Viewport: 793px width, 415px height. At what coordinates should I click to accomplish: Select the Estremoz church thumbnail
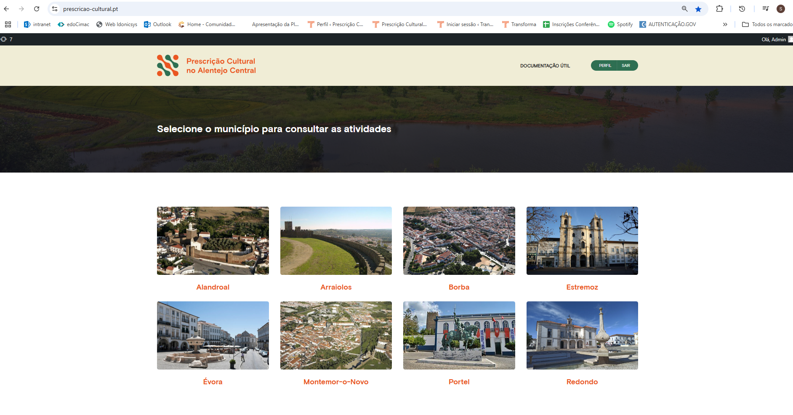point(582,241)
